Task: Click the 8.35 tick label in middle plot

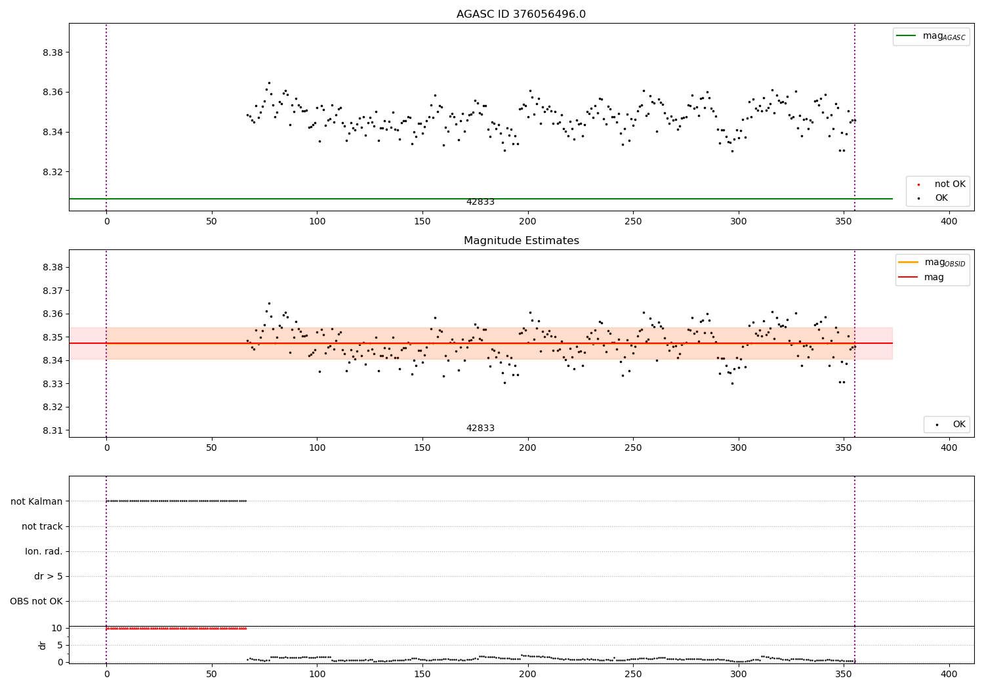Action: click(x=52, y=337)
